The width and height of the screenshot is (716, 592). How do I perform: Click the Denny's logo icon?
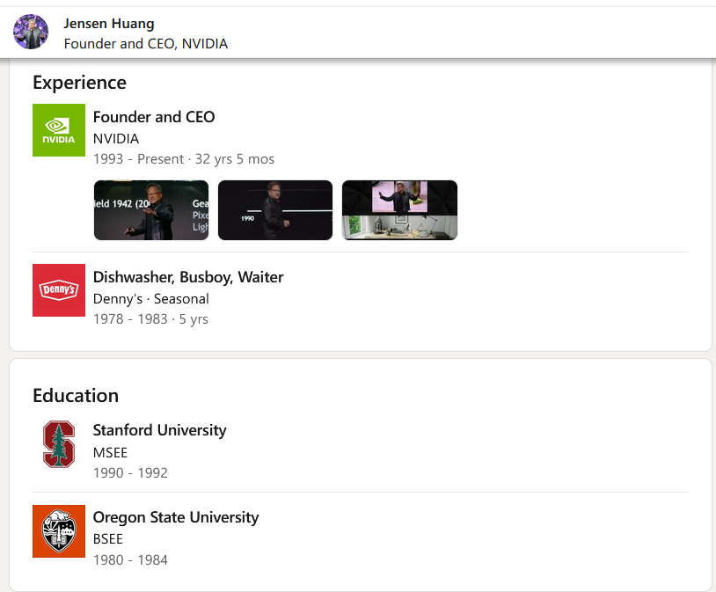point(59,290)
